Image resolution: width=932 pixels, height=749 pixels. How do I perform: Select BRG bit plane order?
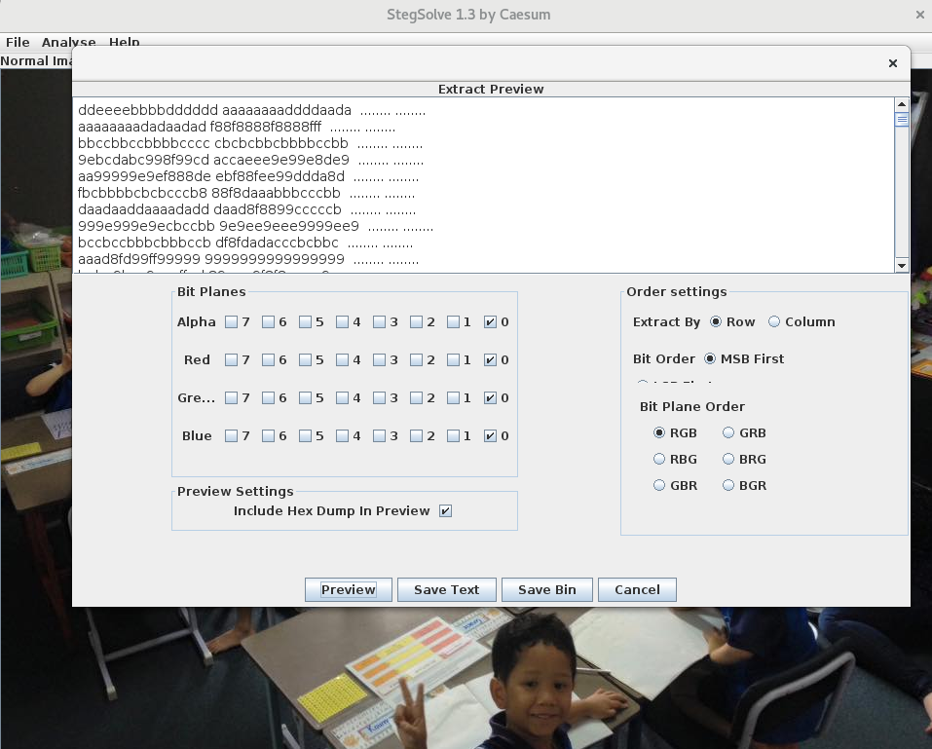coord(728,459)
